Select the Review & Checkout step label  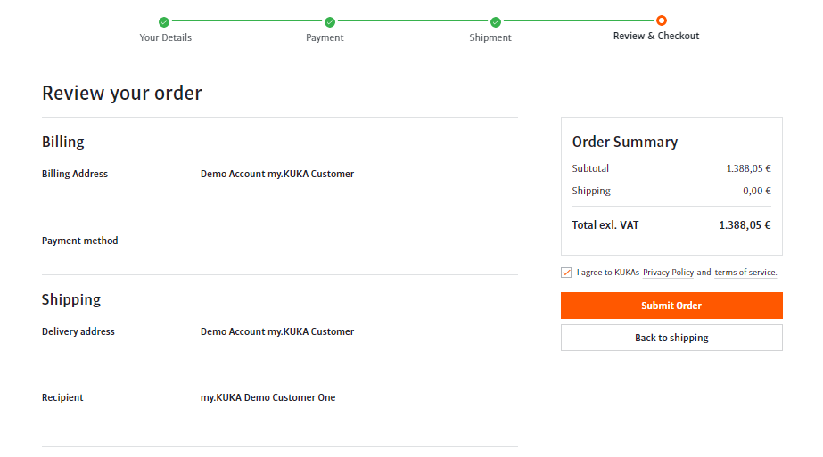pos(656,37)
